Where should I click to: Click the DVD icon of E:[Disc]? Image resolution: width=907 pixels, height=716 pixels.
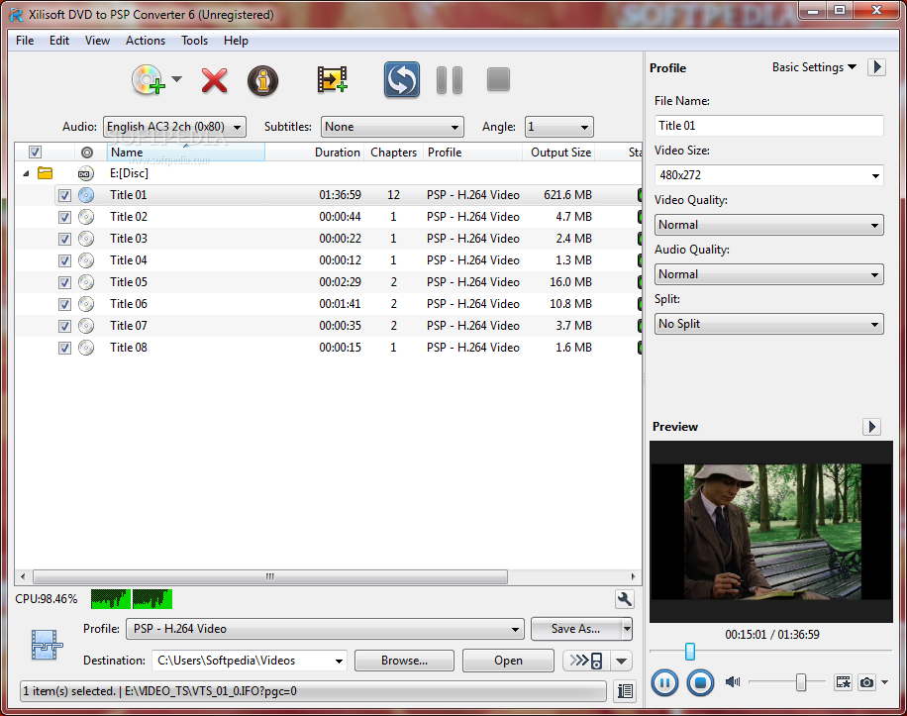[x=85, y=173]
